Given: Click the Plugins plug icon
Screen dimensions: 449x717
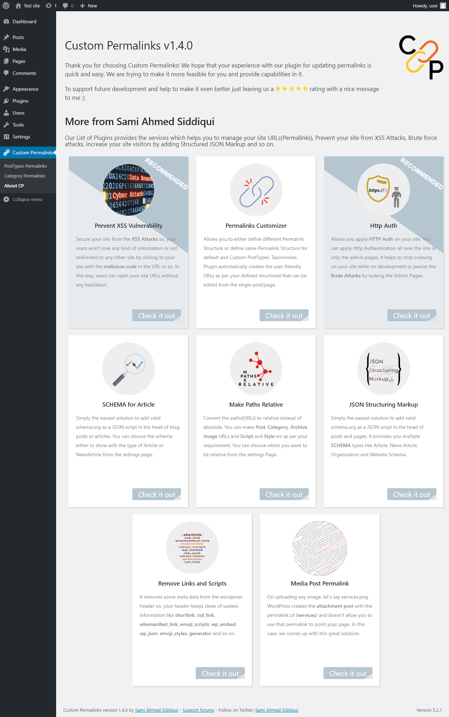Looking at the screenshot, I should click(6, 101).
